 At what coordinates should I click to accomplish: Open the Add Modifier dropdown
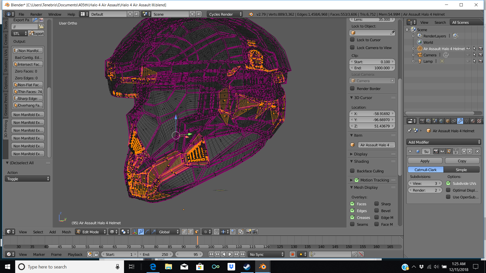(x=443, y=142)
